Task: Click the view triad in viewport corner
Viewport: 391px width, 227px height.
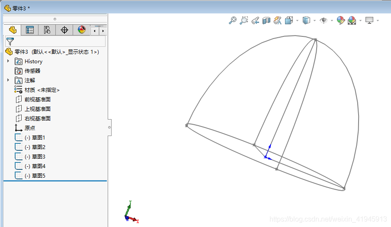Action: [131, 212]
